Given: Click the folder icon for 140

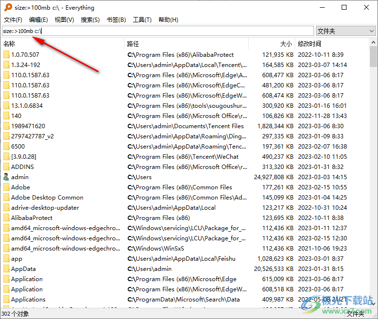Looking at the screenshot, I should click(x=6, y=116).
